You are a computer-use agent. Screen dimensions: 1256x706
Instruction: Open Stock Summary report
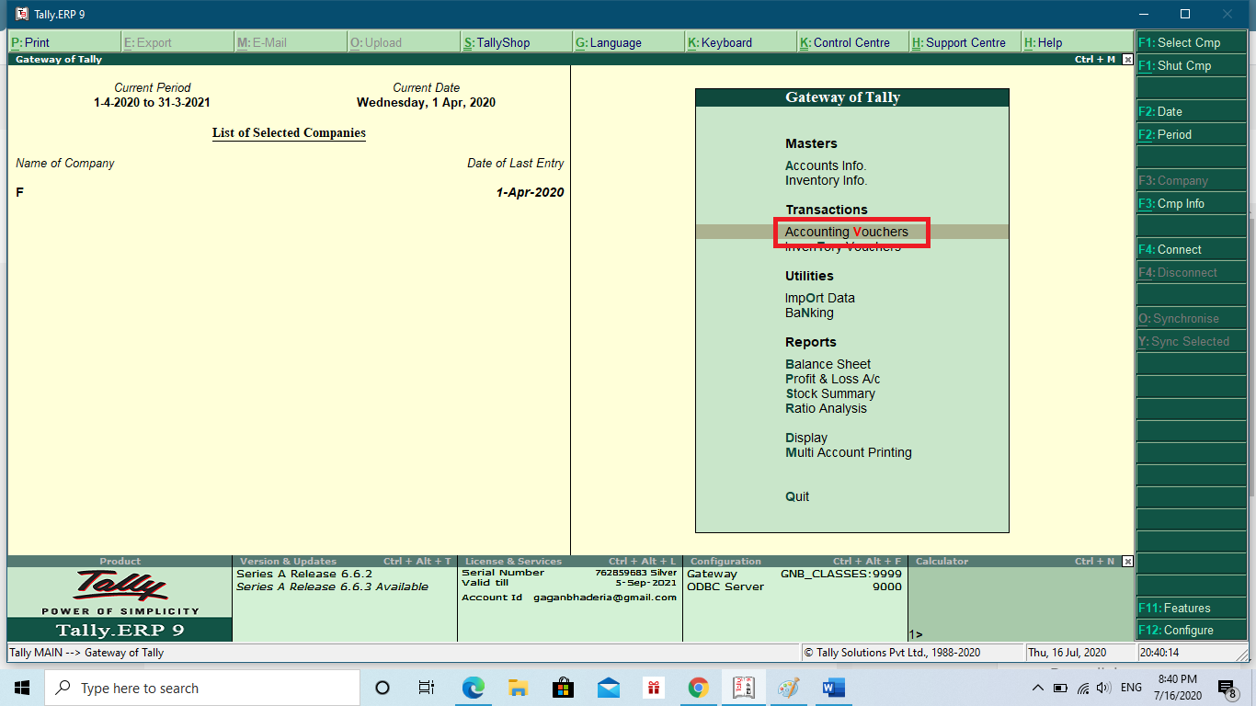click(830, 393)
